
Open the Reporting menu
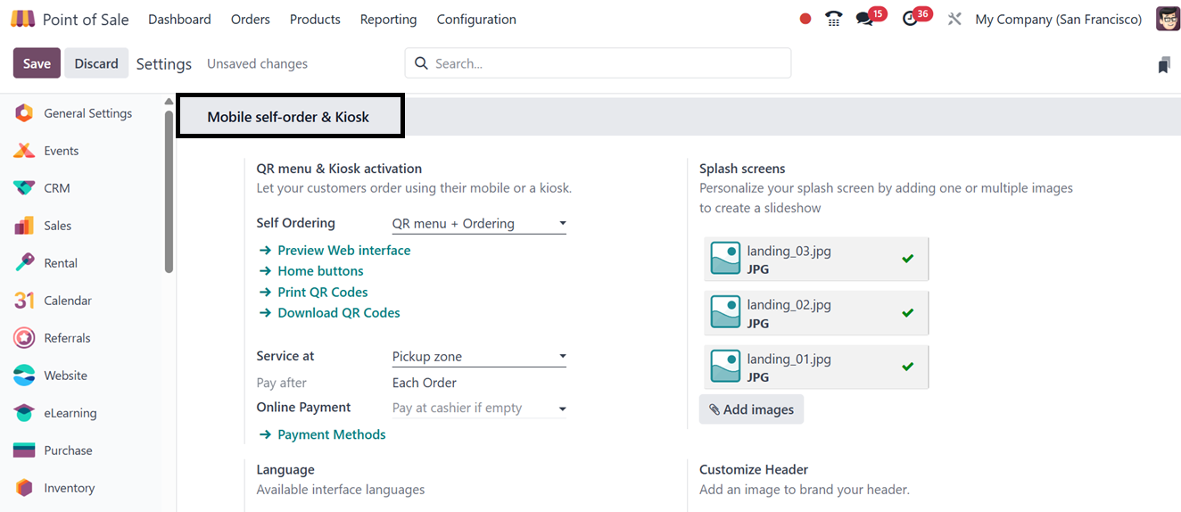[x=388, y=19]
